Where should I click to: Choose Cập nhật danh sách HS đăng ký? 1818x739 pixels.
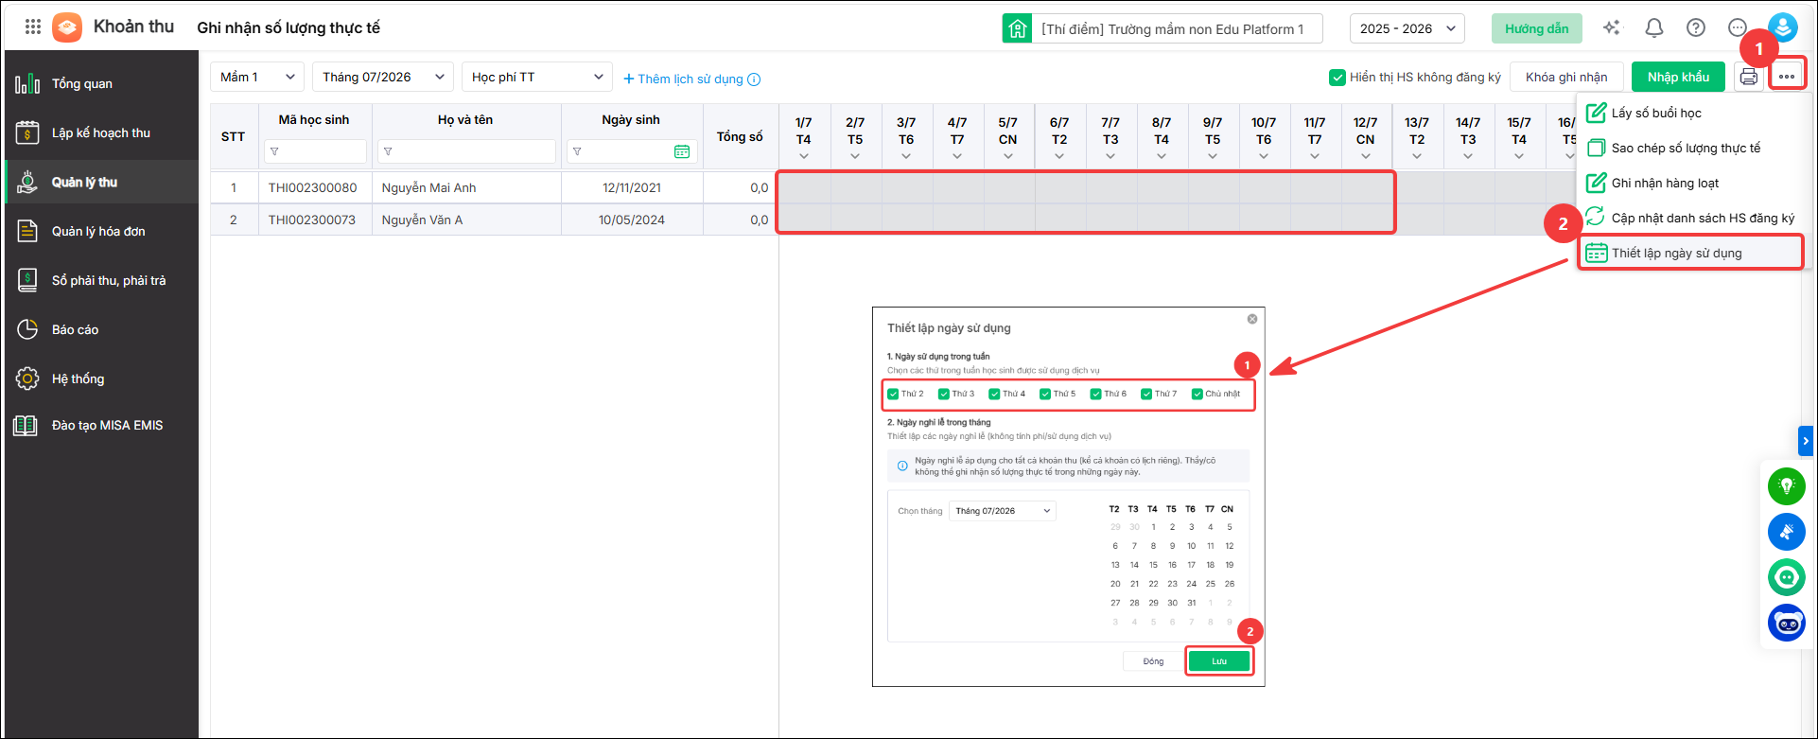coord(1691,218)
